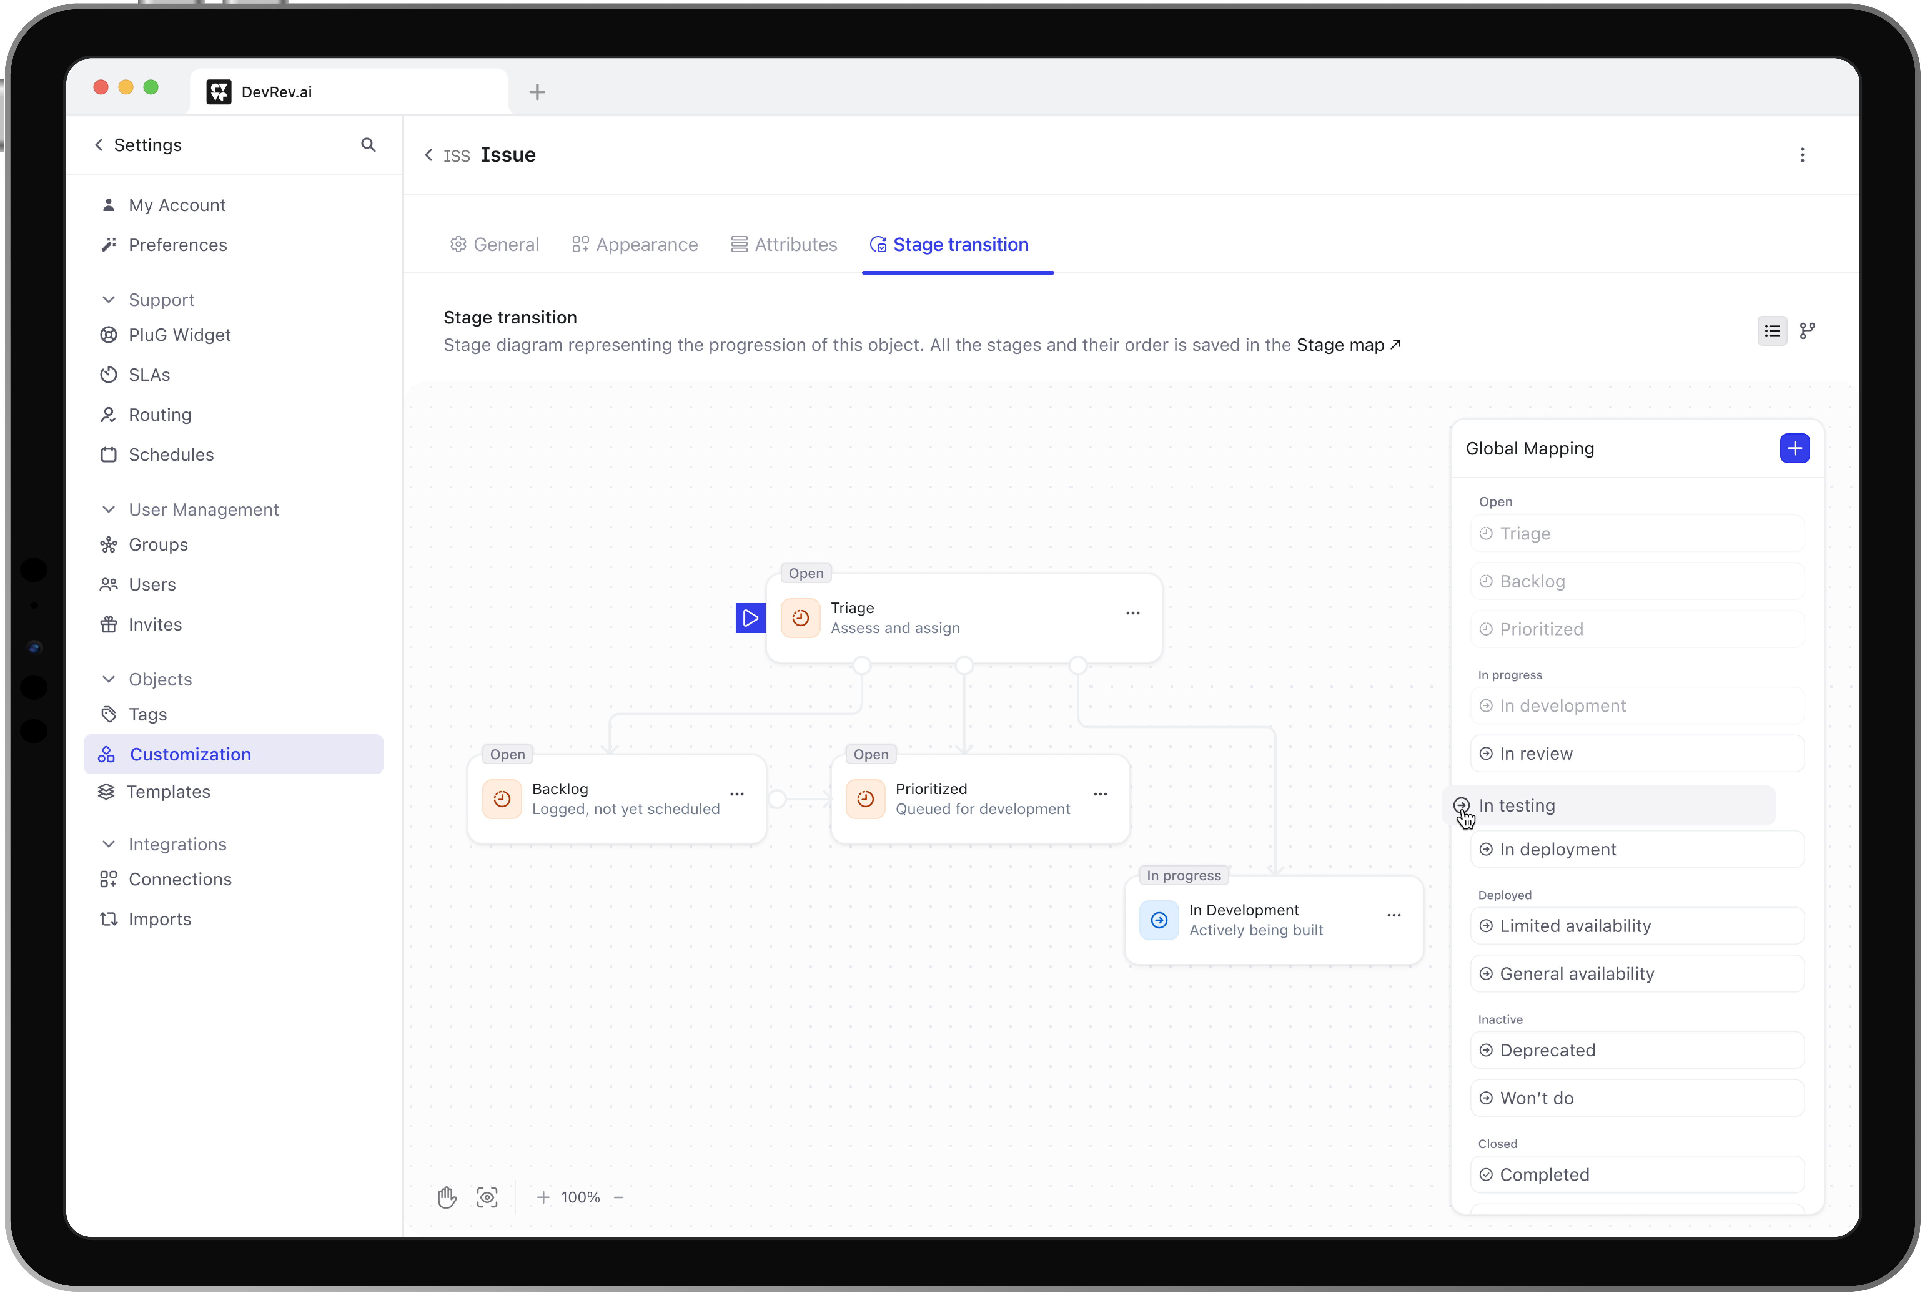Select the Stage transition tab

click(949, 245)
